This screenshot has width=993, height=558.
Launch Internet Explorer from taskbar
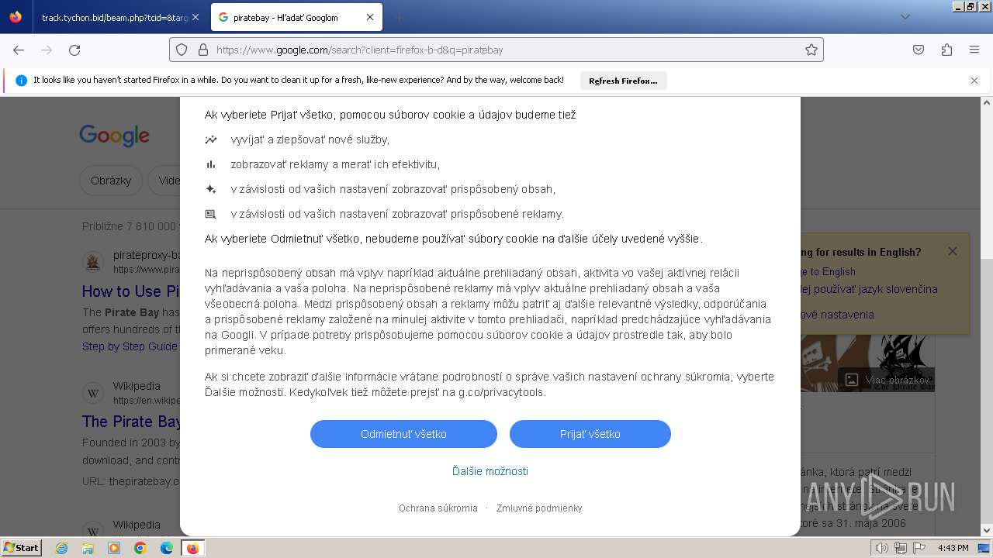[62, 548]
